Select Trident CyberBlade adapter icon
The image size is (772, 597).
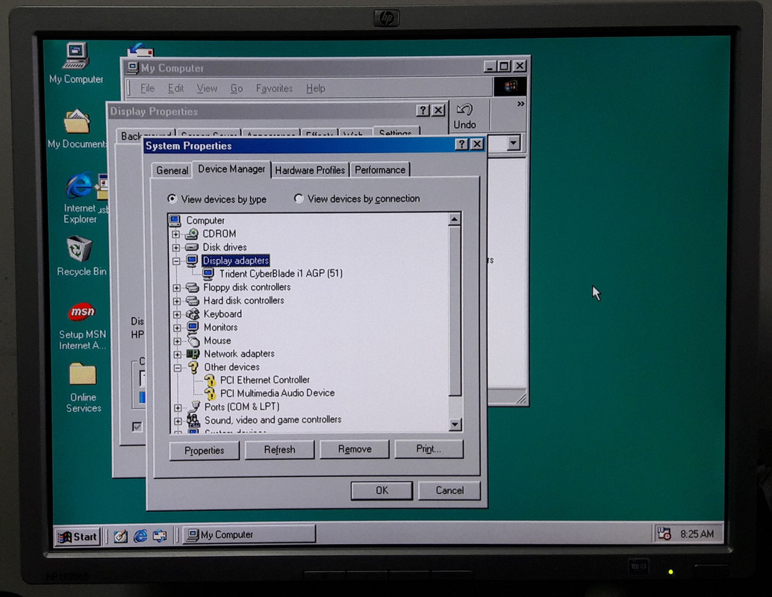[208, 274]
